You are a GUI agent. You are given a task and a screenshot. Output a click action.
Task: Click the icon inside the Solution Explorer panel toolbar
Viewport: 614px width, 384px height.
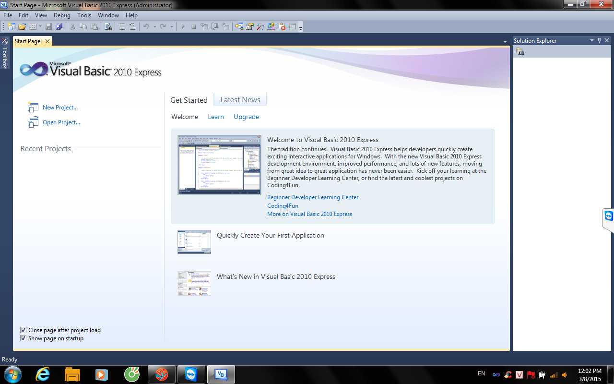tap(520, 51)
